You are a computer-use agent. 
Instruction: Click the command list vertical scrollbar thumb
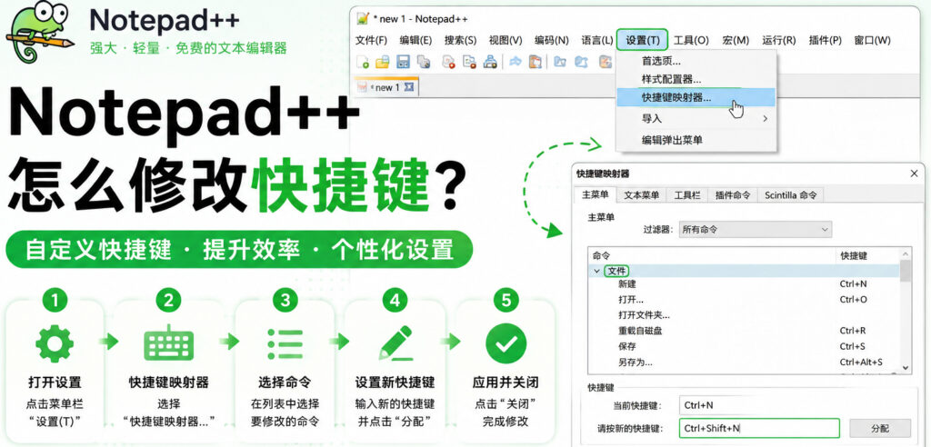click(906, 270)
